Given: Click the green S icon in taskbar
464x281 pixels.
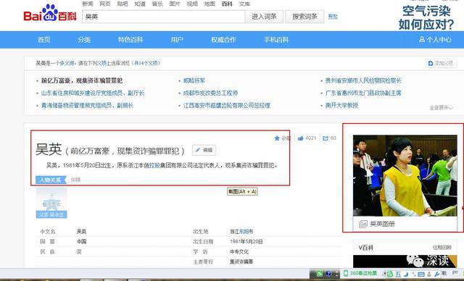Looking at the screenshot, I should click(x=319, y=274).
